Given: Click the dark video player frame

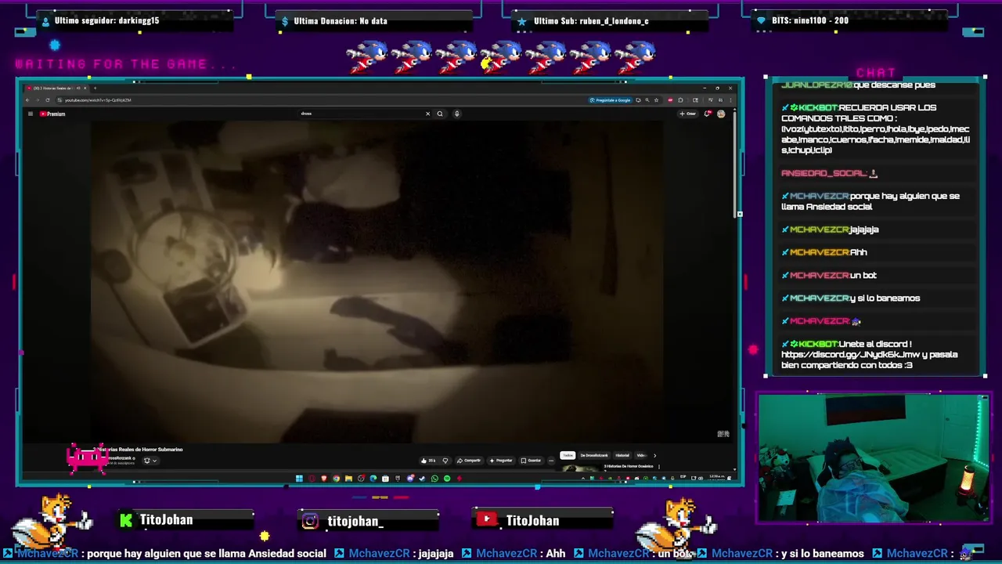Looking at the screenshot, I should coord(376,282).
